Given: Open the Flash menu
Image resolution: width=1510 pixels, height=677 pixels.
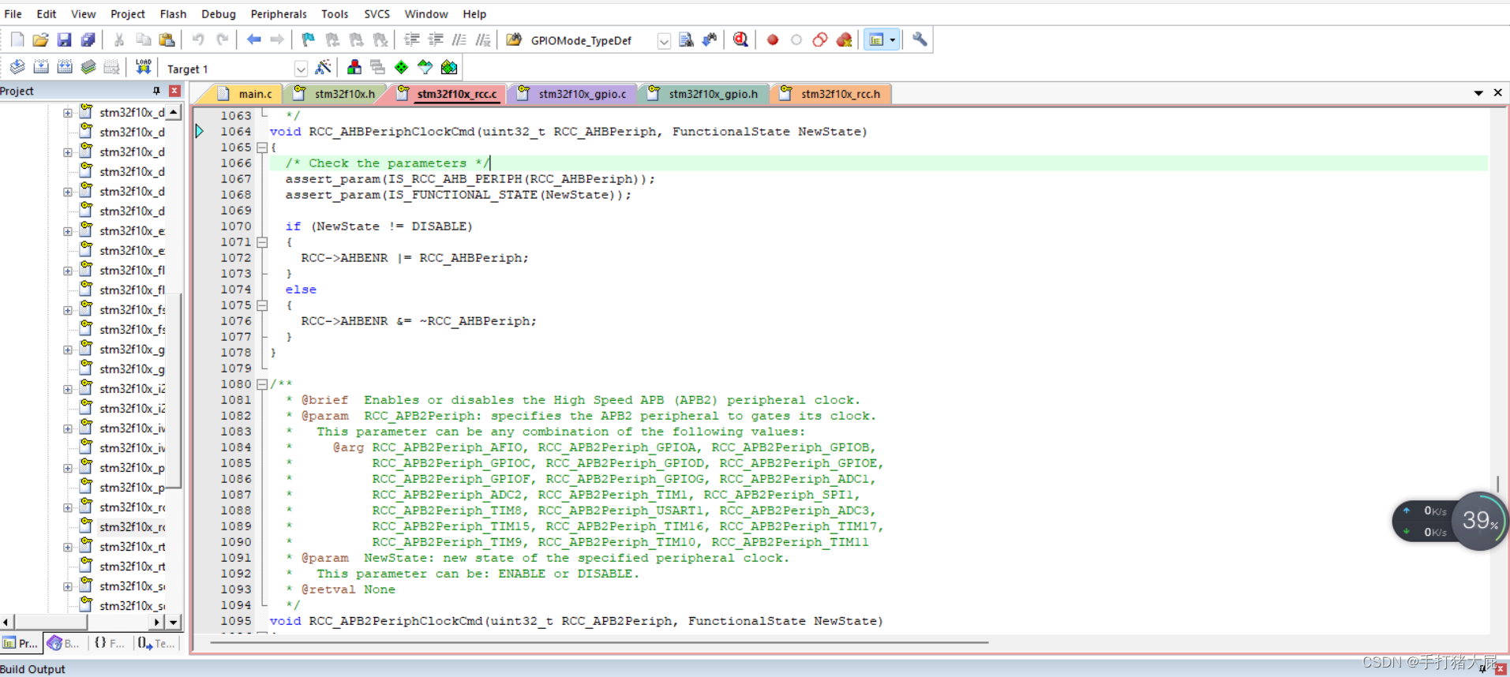Looking at the screenshot, I should (173, 14).
